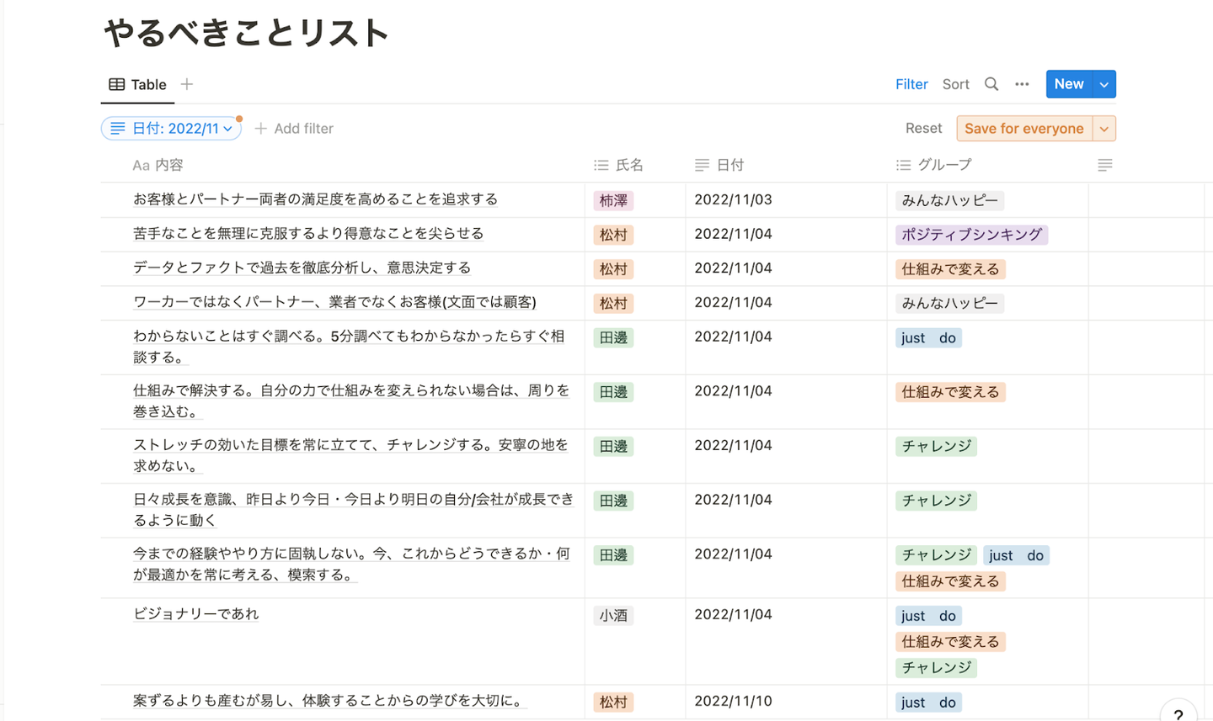Screen dimensions: 1213x721
Task: Click the 日付 column header
Action: click(720, 166)
